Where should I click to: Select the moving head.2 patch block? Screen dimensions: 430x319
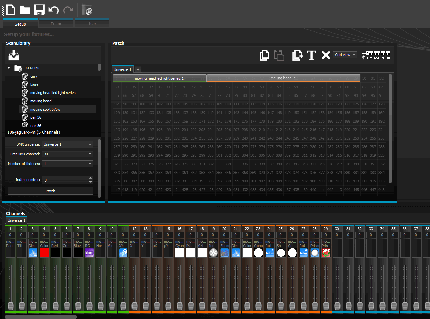tap(283, 78)
